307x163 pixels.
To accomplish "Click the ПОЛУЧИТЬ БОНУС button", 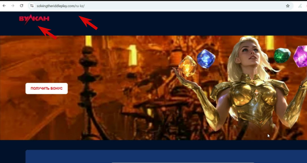I will [47, 89].
